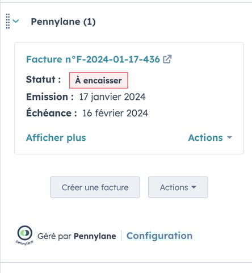Click the Créer une facture button
This screenshot has width=252, height=273.
click(x=95, y=187)
